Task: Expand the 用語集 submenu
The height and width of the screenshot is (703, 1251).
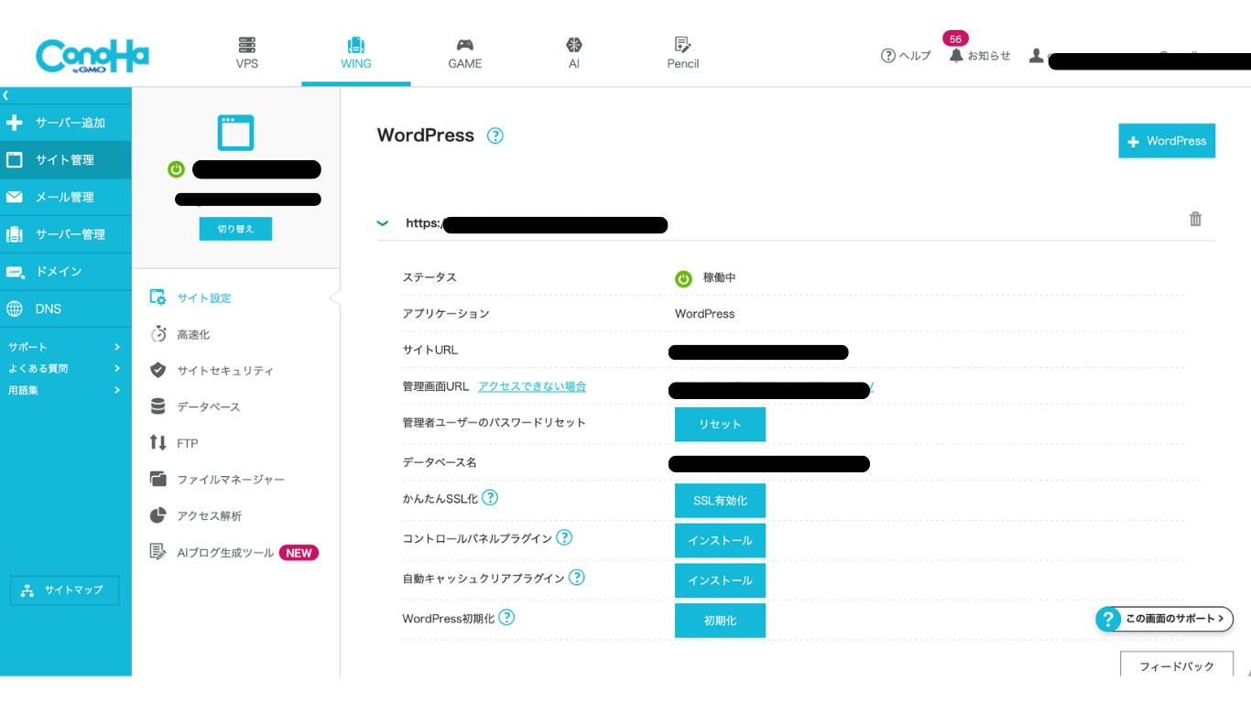Action: pos(64,391)
